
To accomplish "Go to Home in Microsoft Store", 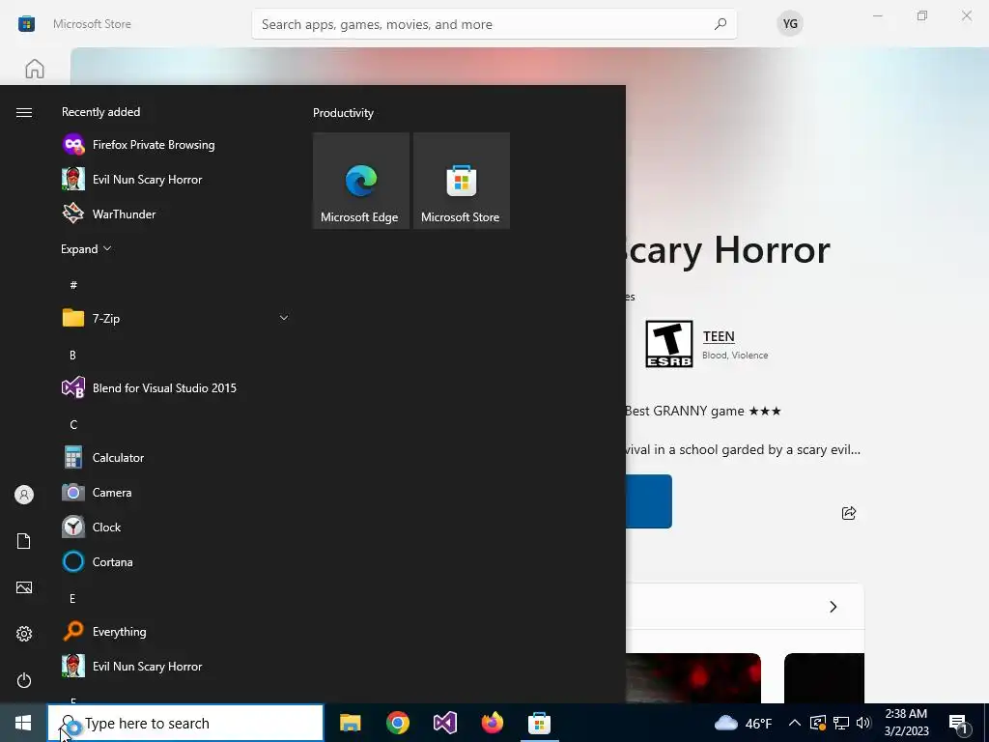I will tap(35, 69).
